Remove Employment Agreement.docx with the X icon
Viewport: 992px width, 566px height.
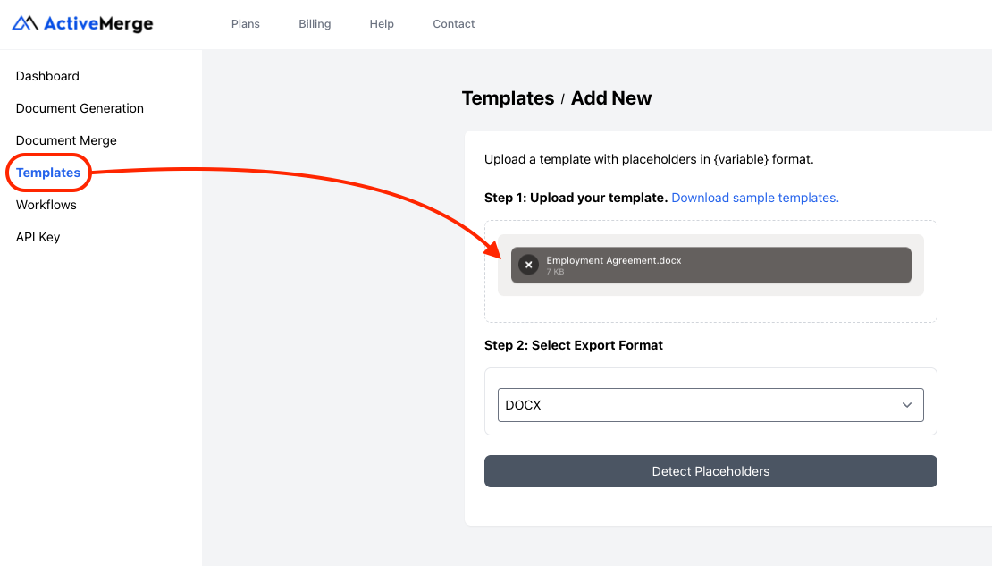point(529,265)
